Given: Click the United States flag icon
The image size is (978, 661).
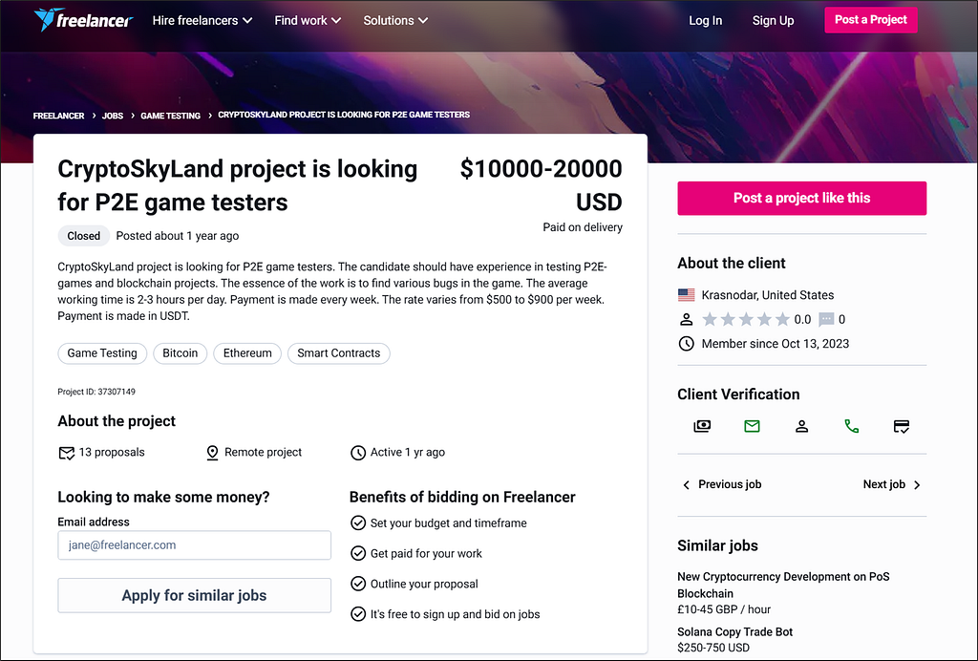Looking at the screenshot, I should [686, 294].
